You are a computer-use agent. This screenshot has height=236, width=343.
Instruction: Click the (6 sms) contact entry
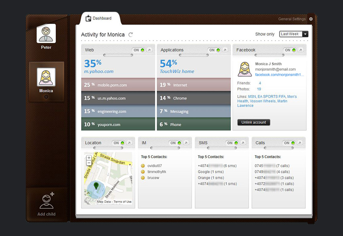click(x=217, y=166)
